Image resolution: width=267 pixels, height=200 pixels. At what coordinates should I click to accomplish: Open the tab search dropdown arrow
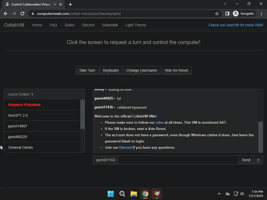[225, 4]
